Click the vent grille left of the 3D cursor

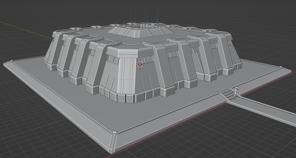click(113, 59)
